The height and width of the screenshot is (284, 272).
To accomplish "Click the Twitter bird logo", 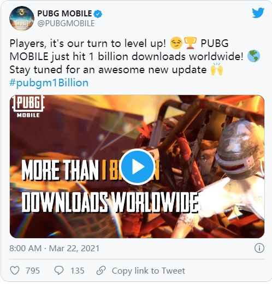I will point(258,13).
